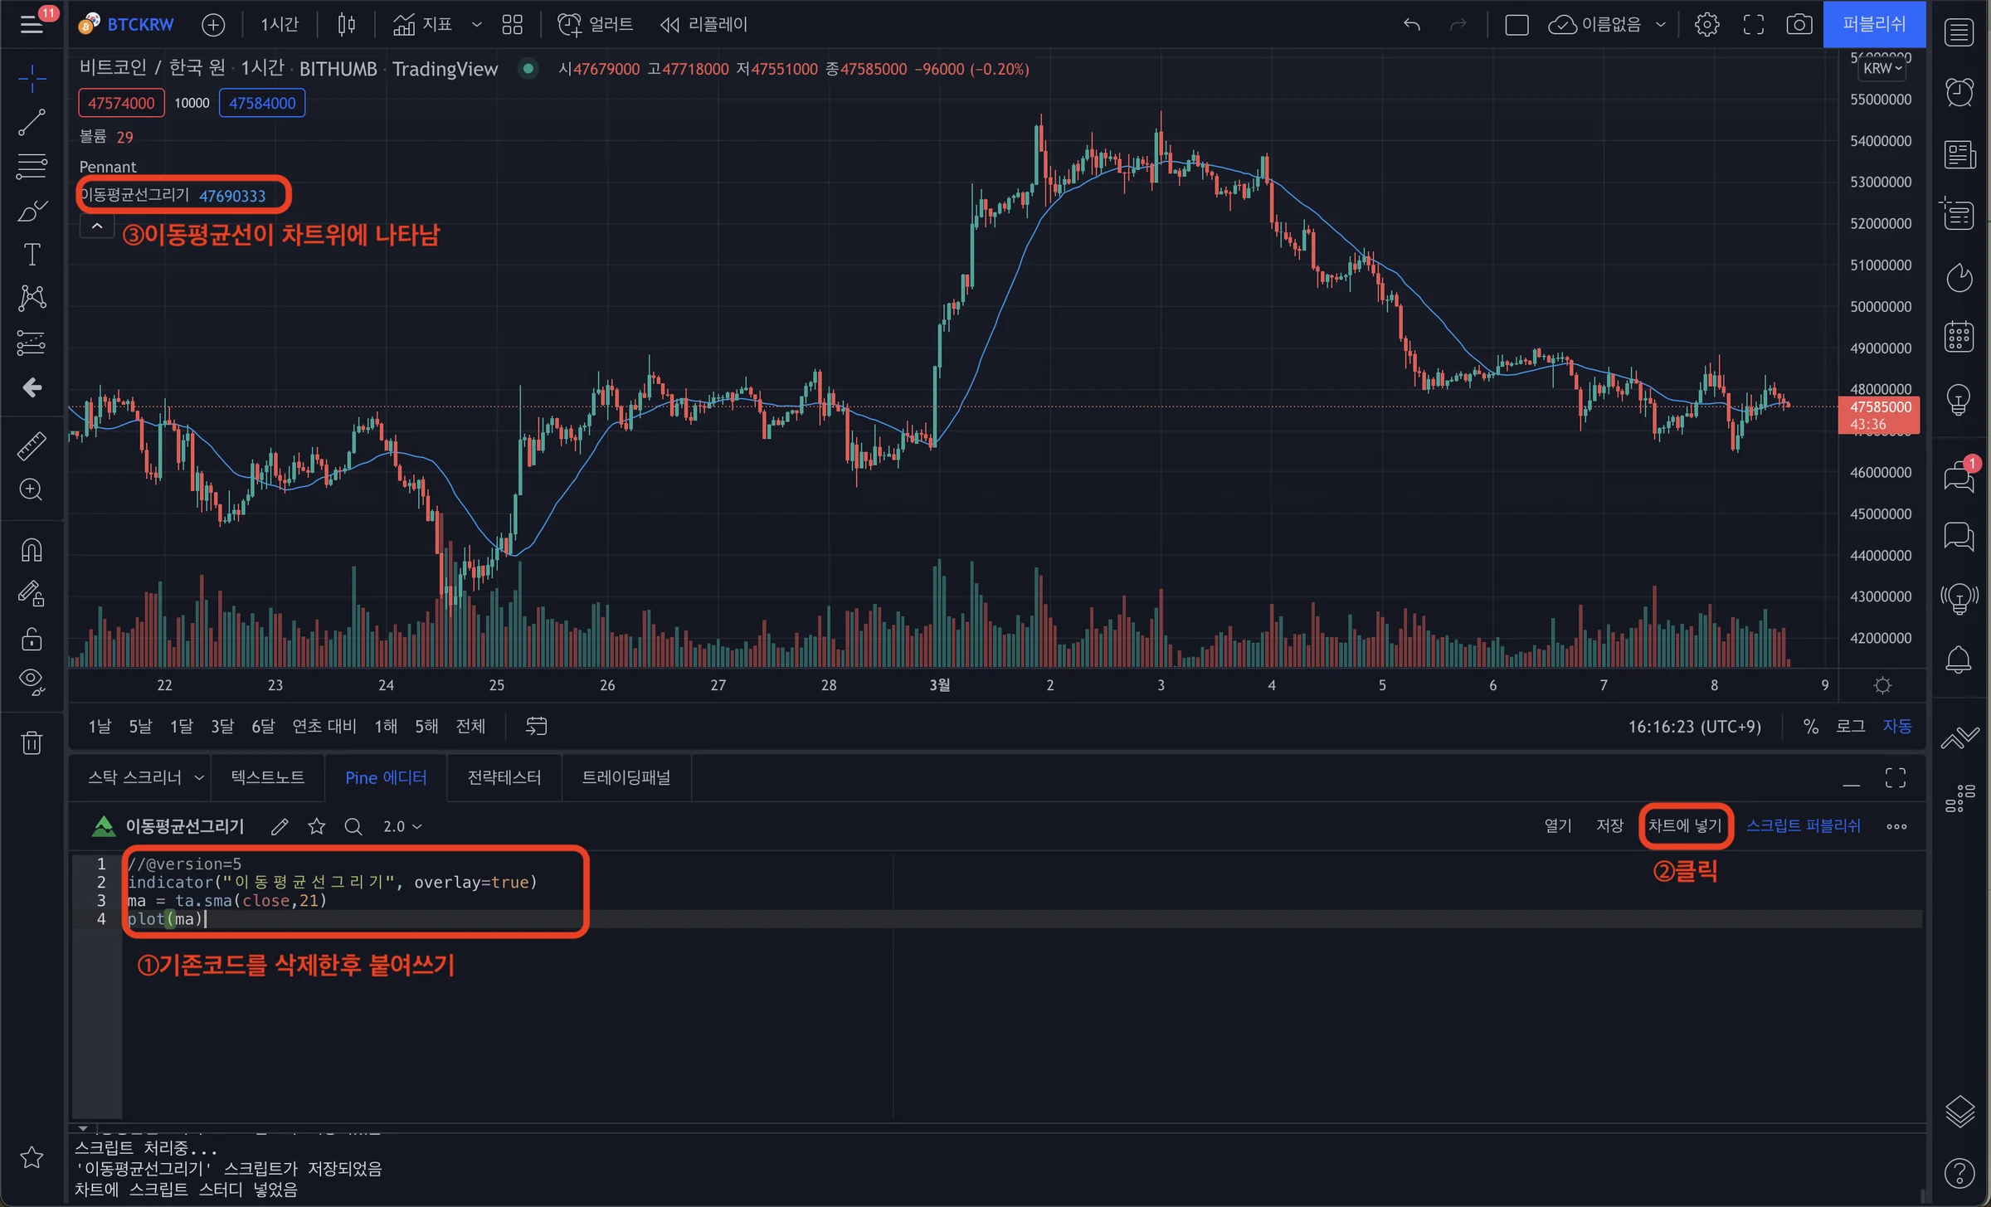
Task: Open the layout select square icon
Action: click(x=1516, y=25)
